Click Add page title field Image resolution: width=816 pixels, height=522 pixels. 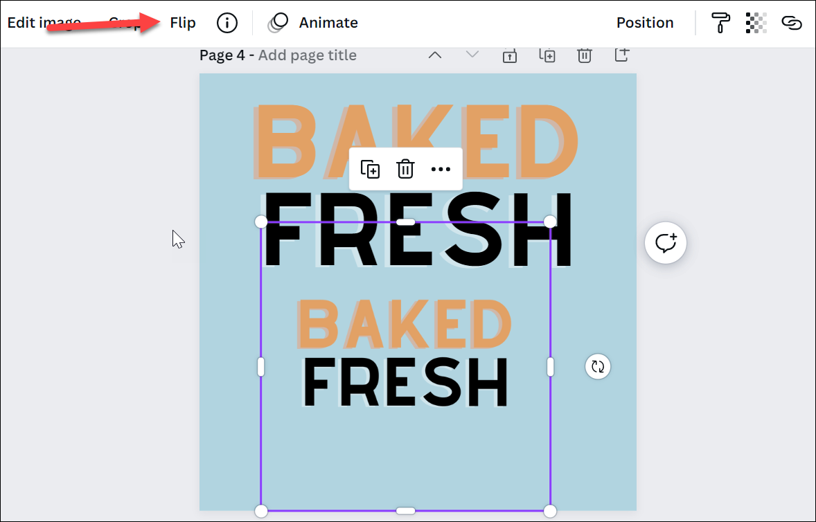coord(307,55)
